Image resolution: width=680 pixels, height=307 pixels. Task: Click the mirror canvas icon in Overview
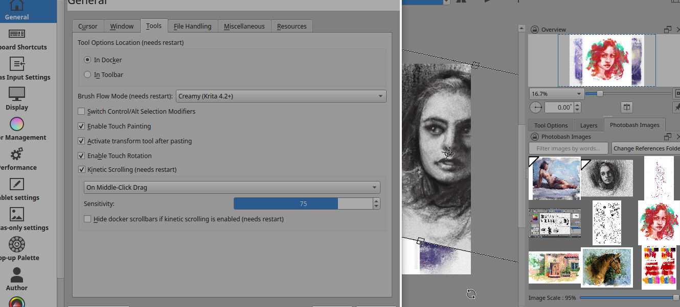click(627, 108)
